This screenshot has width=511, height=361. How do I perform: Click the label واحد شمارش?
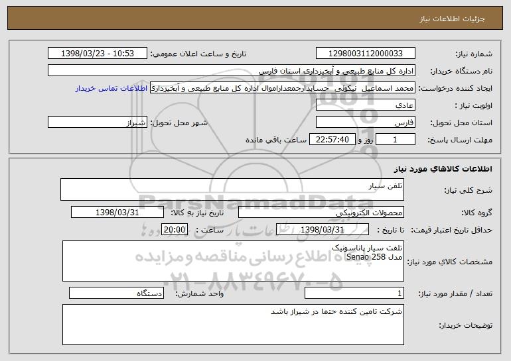click(x=200, y=293)
